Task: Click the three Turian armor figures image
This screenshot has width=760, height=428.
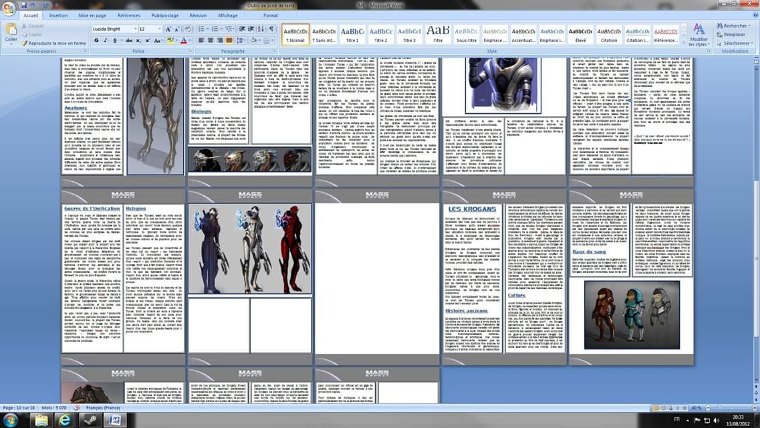Action: (250, 249)
